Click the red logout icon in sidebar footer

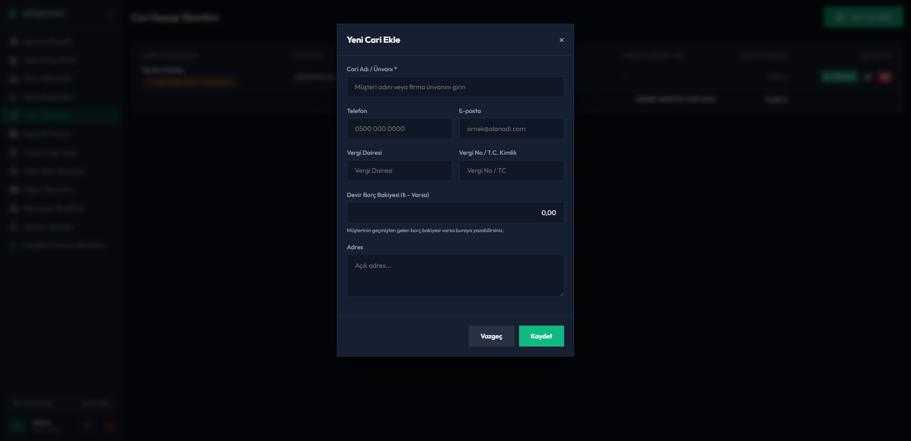coord(110,426)
